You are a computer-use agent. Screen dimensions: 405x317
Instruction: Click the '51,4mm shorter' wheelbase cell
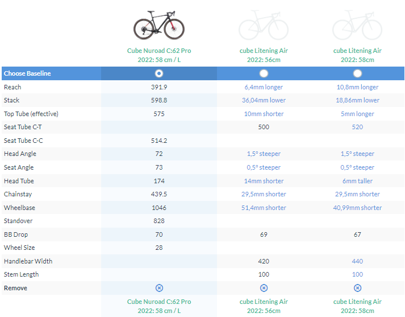[264, 208]
